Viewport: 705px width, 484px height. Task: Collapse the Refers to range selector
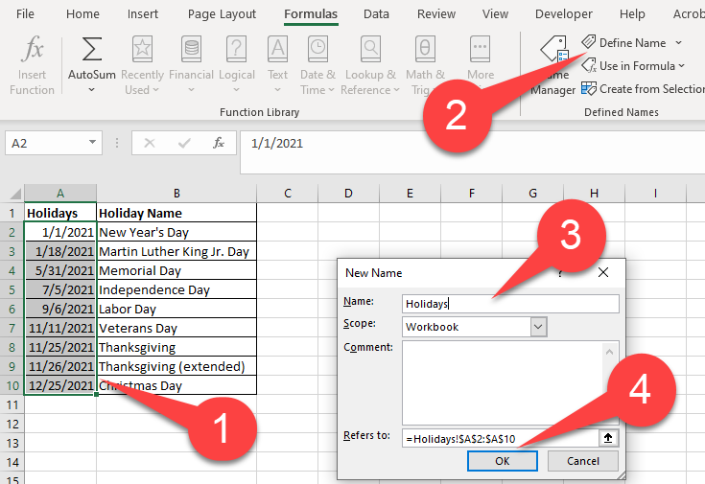(x=608, y=438)
